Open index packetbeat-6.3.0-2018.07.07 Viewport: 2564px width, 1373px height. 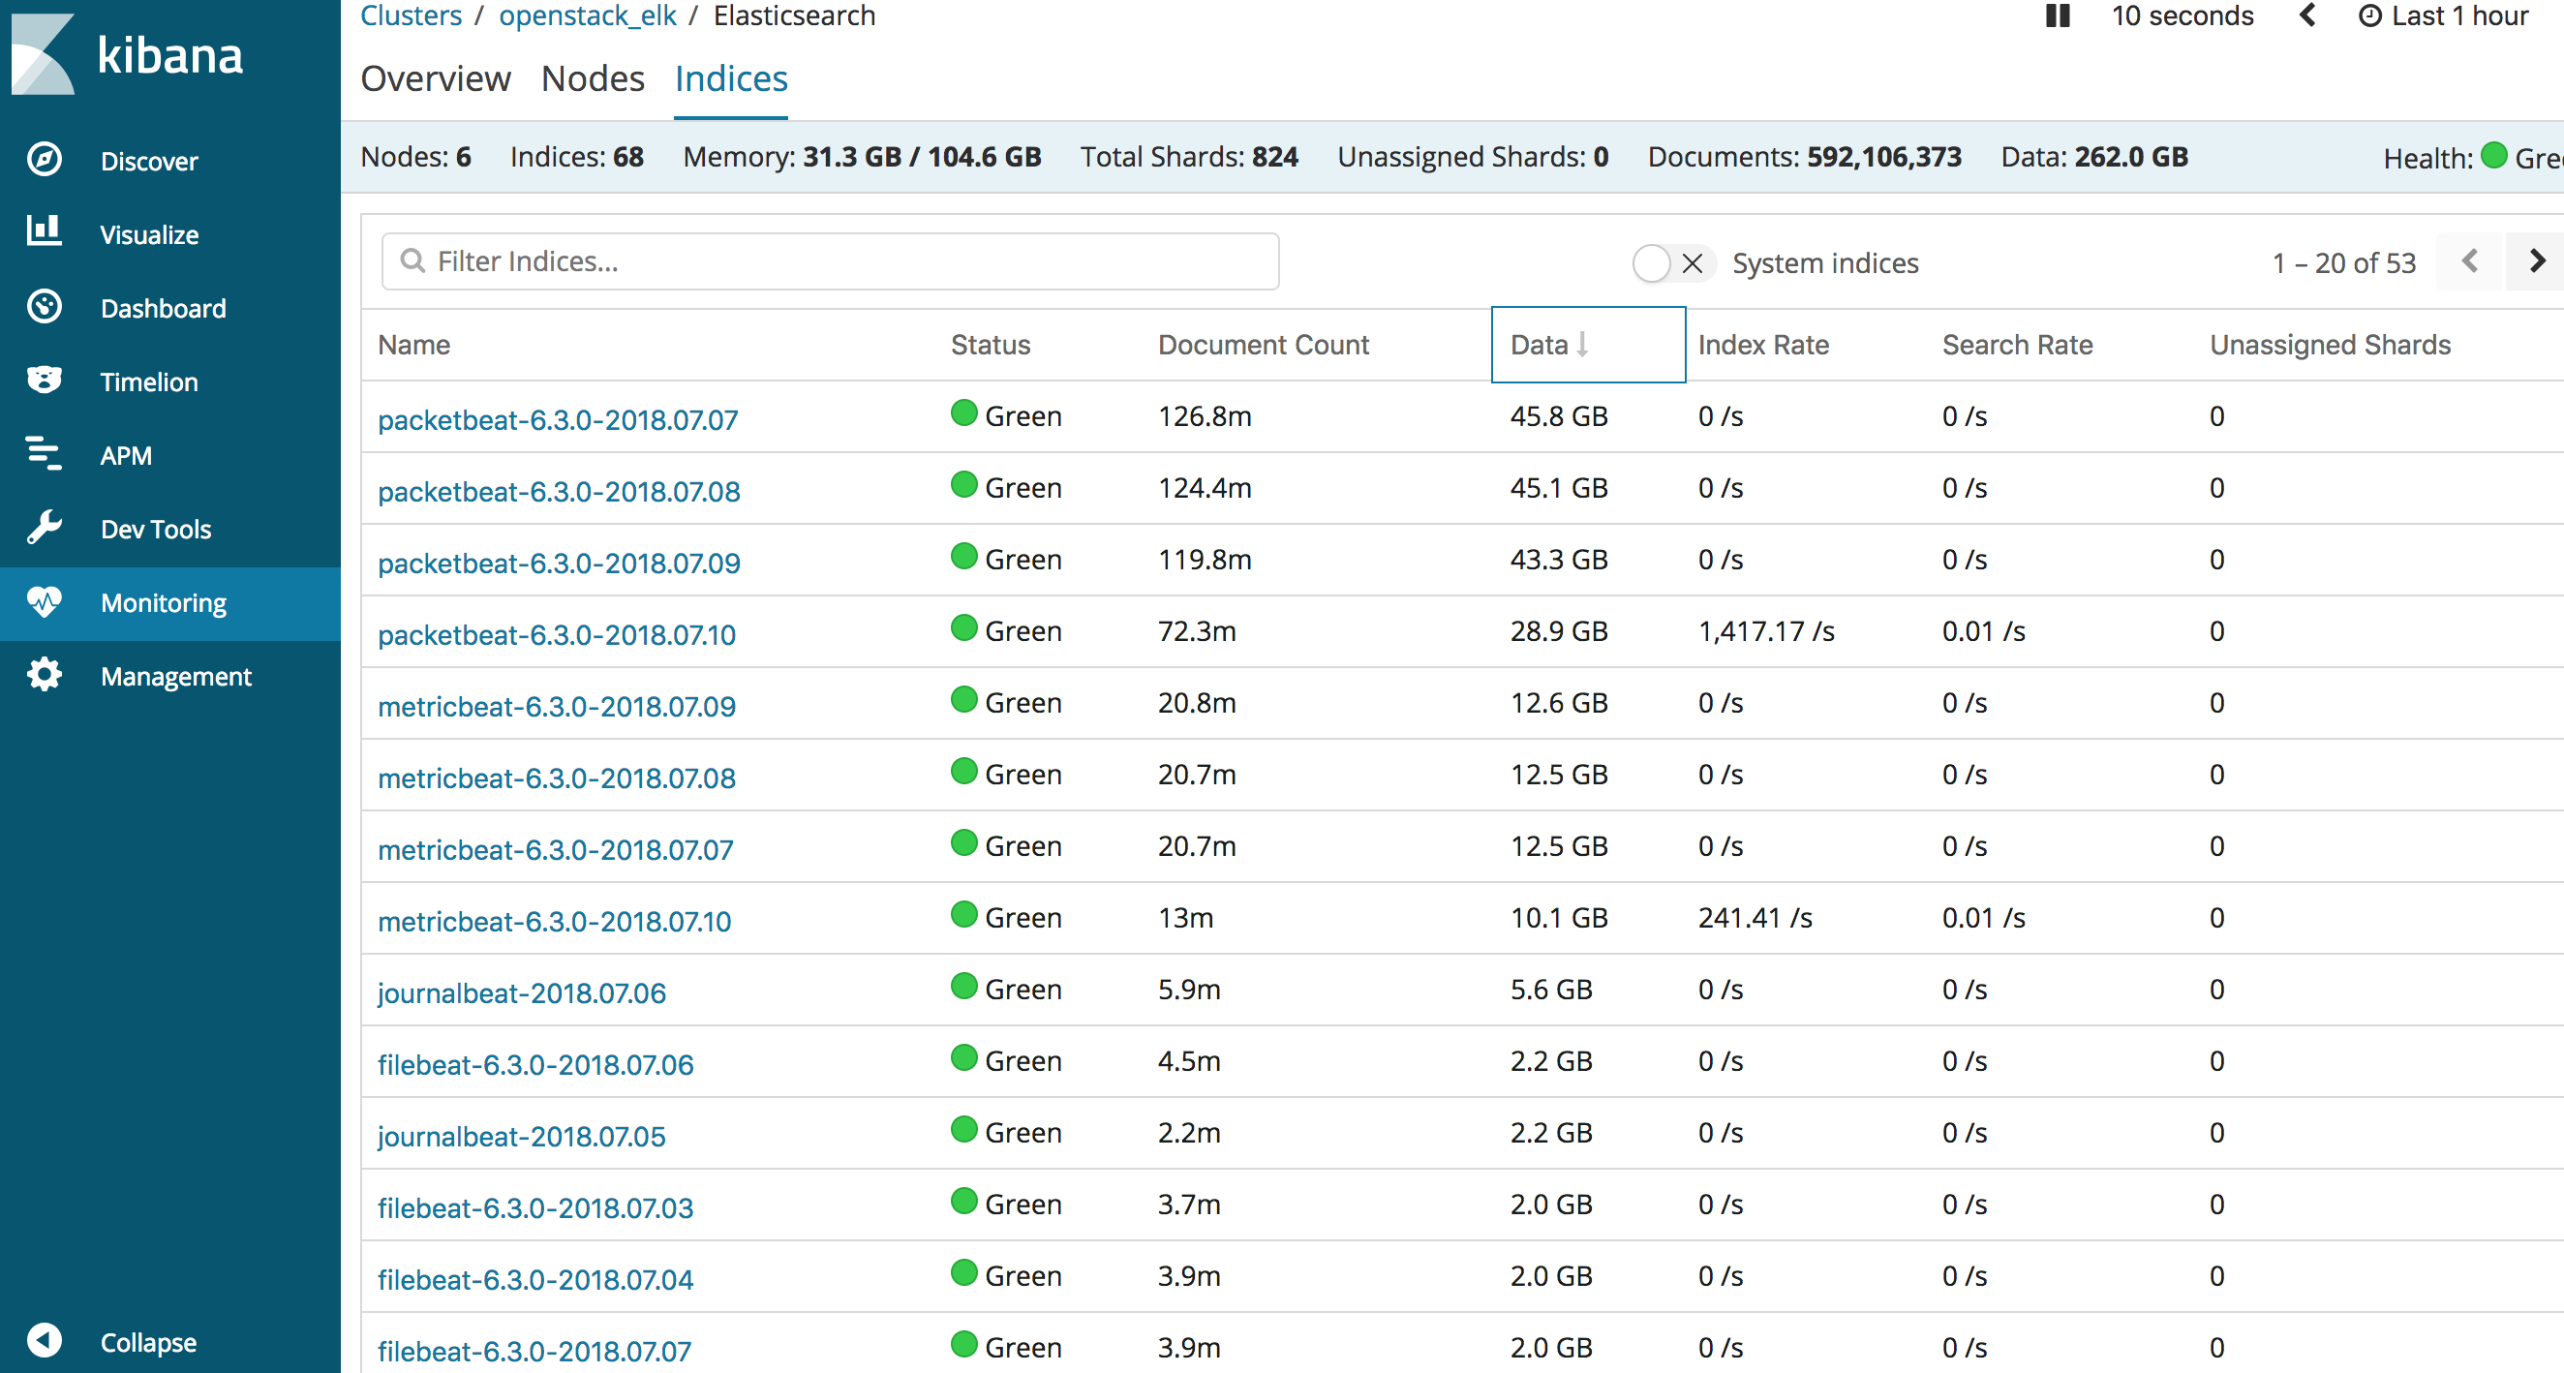(x=558, y=419)
